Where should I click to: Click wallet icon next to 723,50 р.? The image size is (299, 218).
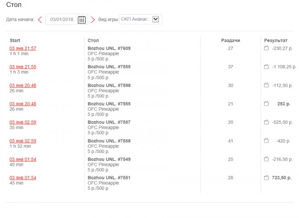267,178
